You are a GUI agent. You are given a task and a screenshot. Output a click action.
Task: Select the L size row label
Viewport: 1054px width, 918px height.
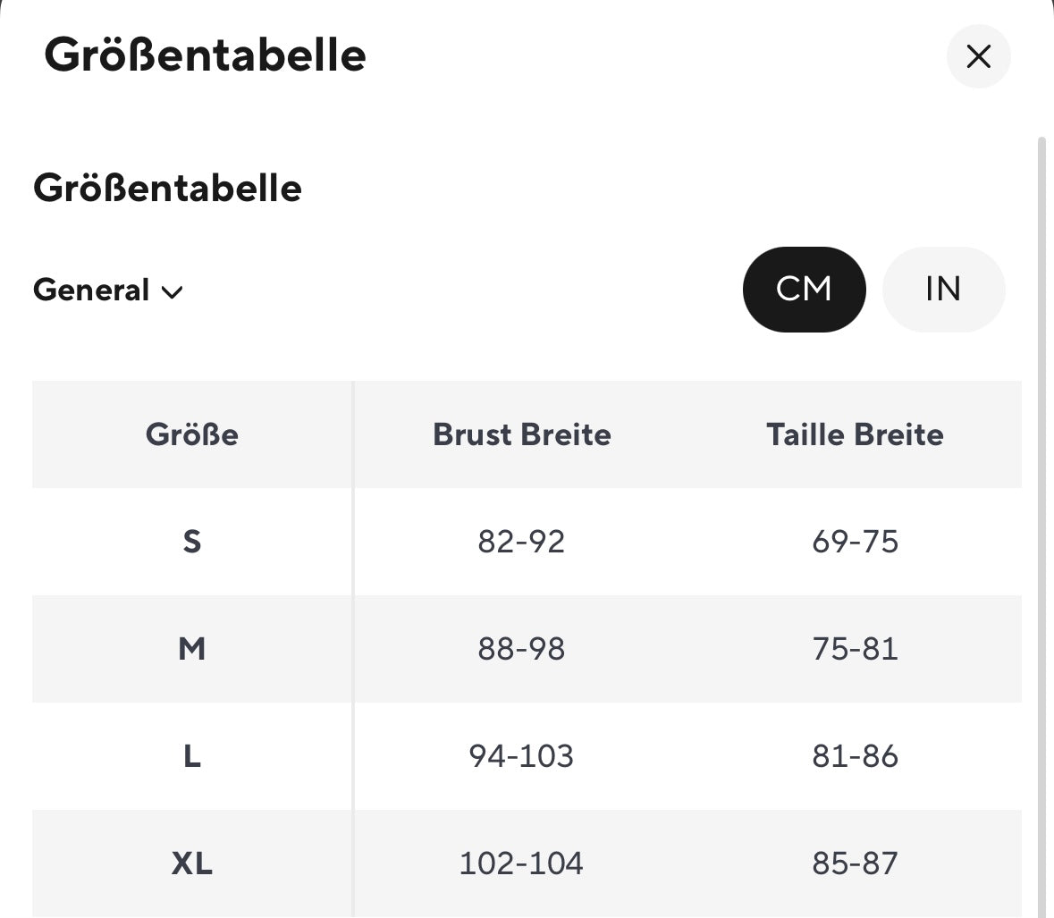click(192, 756)
